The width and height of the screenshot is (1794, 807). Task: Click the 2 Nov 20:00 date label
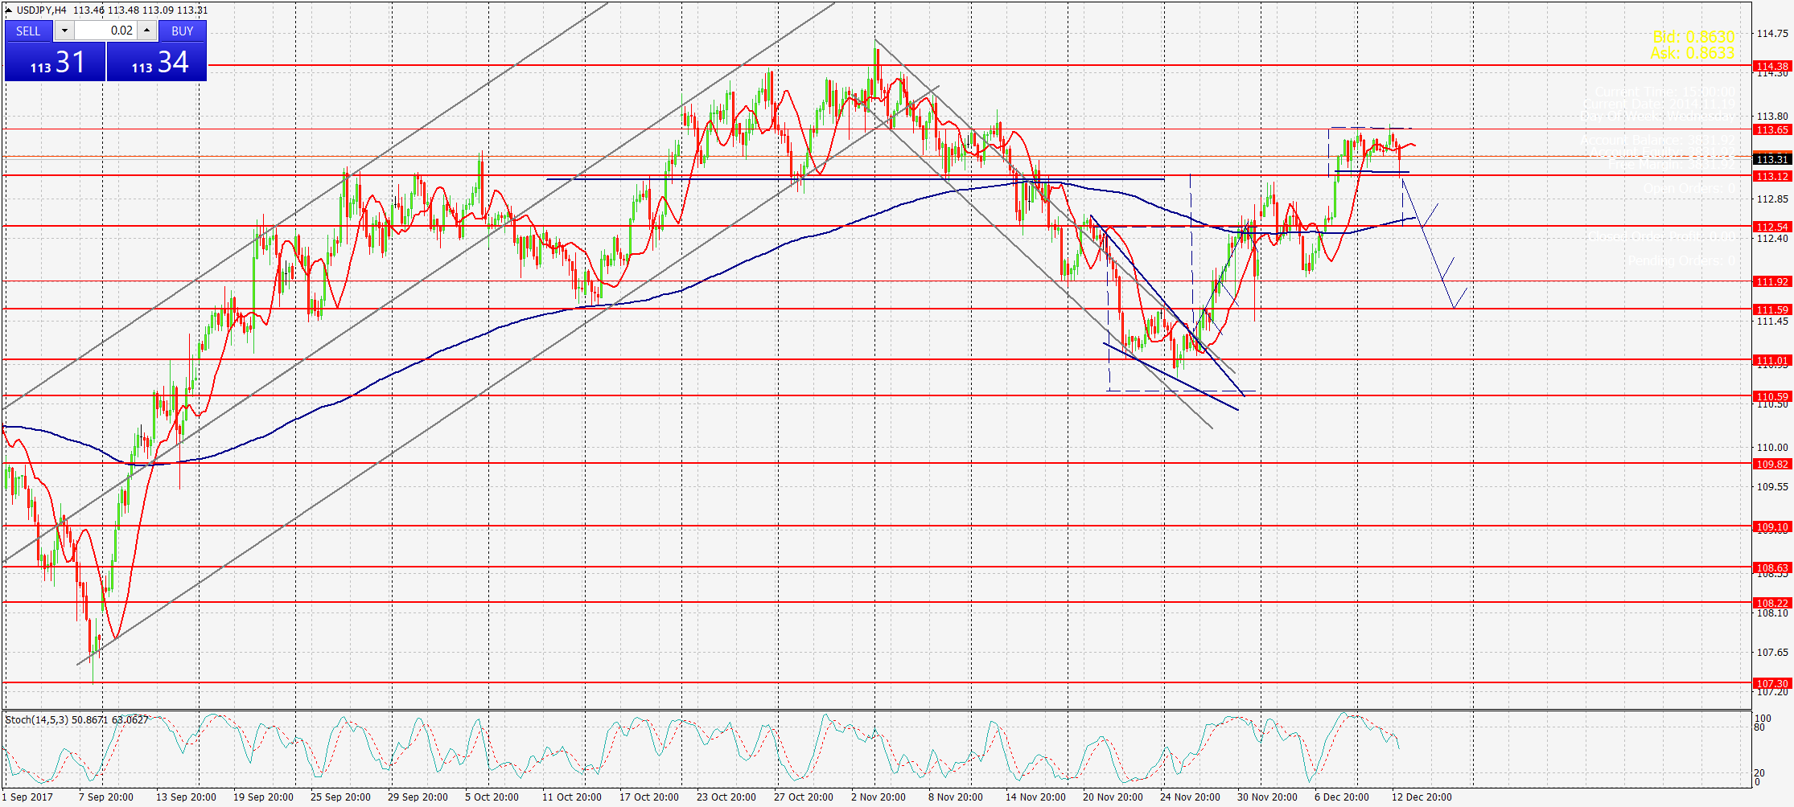[x=878, y=797]
